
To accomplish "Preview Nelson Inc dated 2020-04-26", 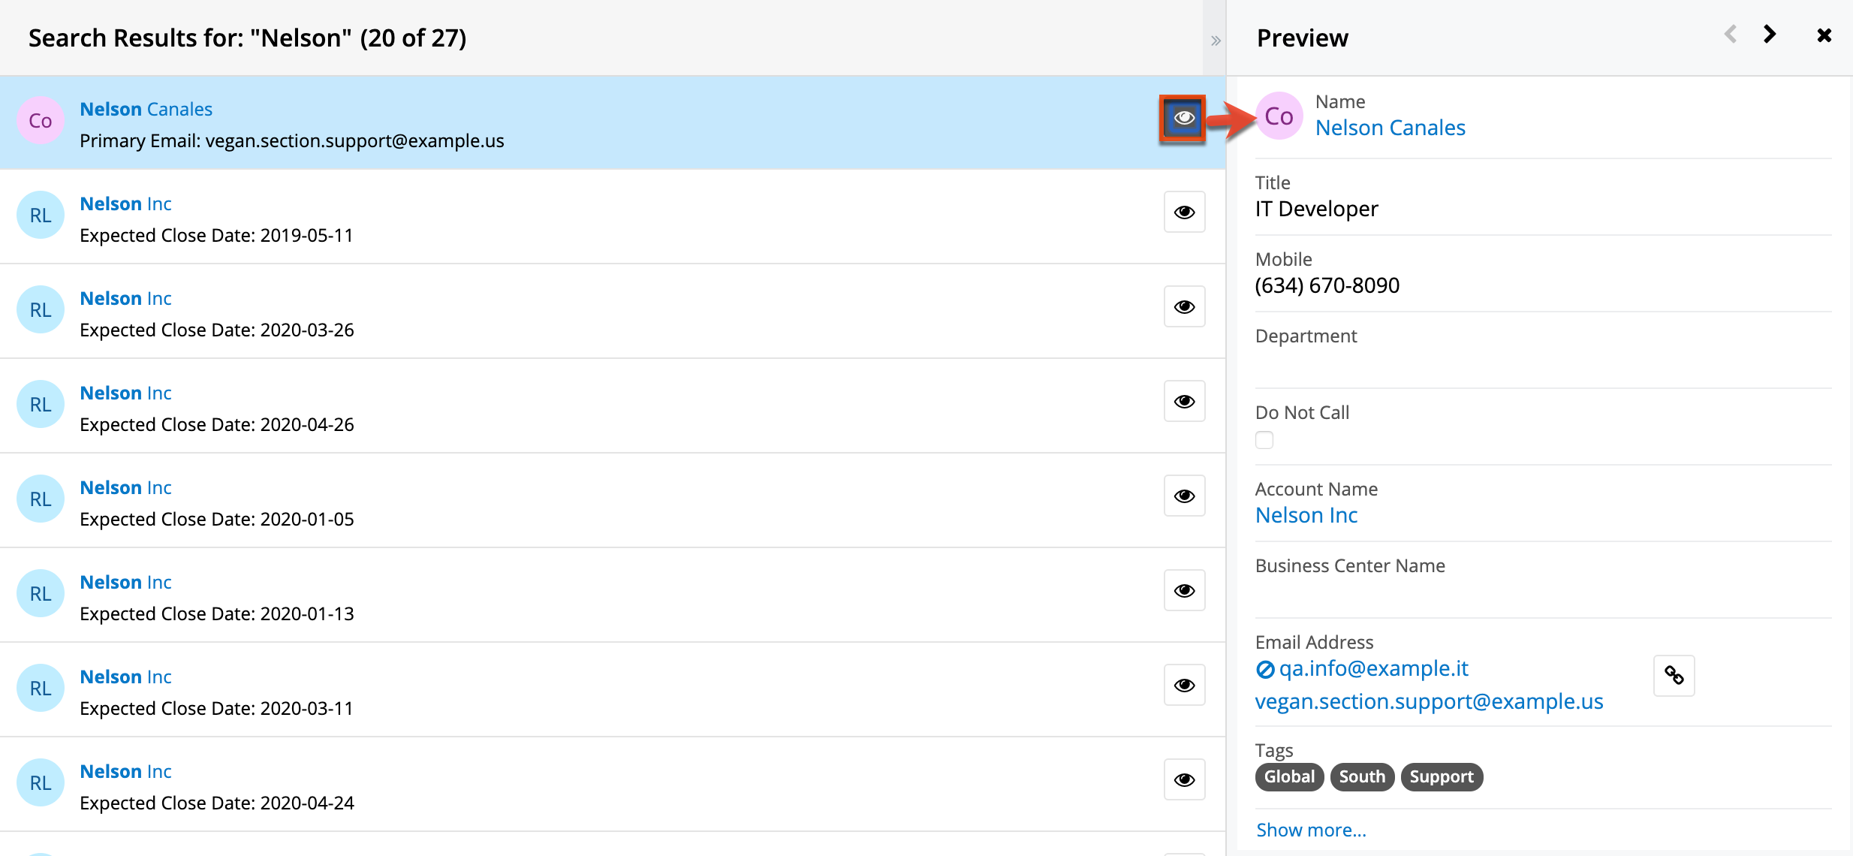I will pyautogui.click(x=1183, y=401).
